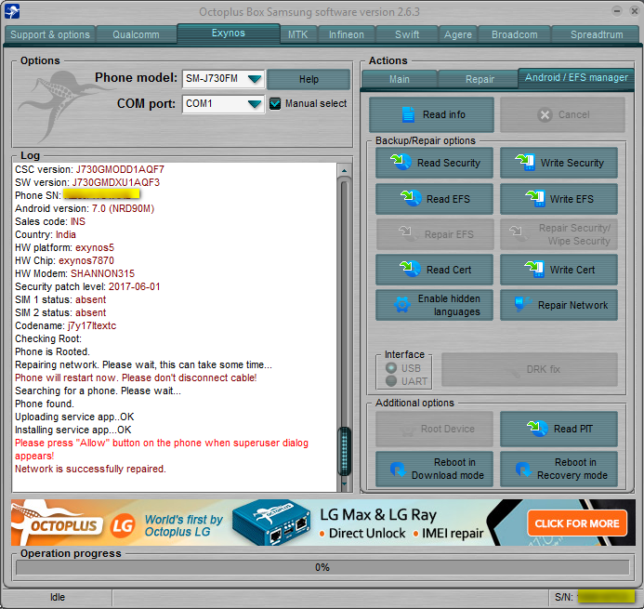Click the Read info document icon
This screenshot has width=644, height=609.
[408, 114]
